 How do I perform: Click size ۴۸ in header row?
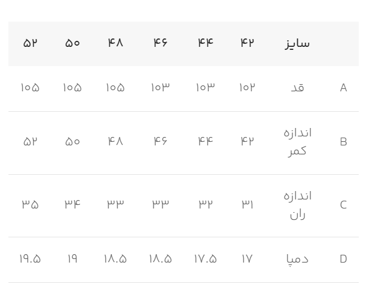click(x=116, y=43)
